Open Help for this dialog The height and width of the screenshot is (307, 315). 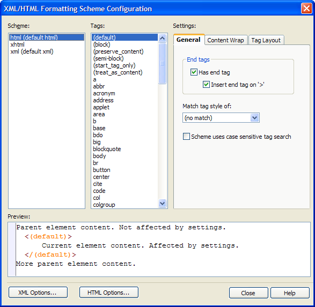(290, 293)
